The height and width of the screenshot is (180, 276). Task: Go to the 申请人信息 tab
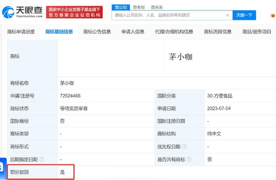coord(133,32)
